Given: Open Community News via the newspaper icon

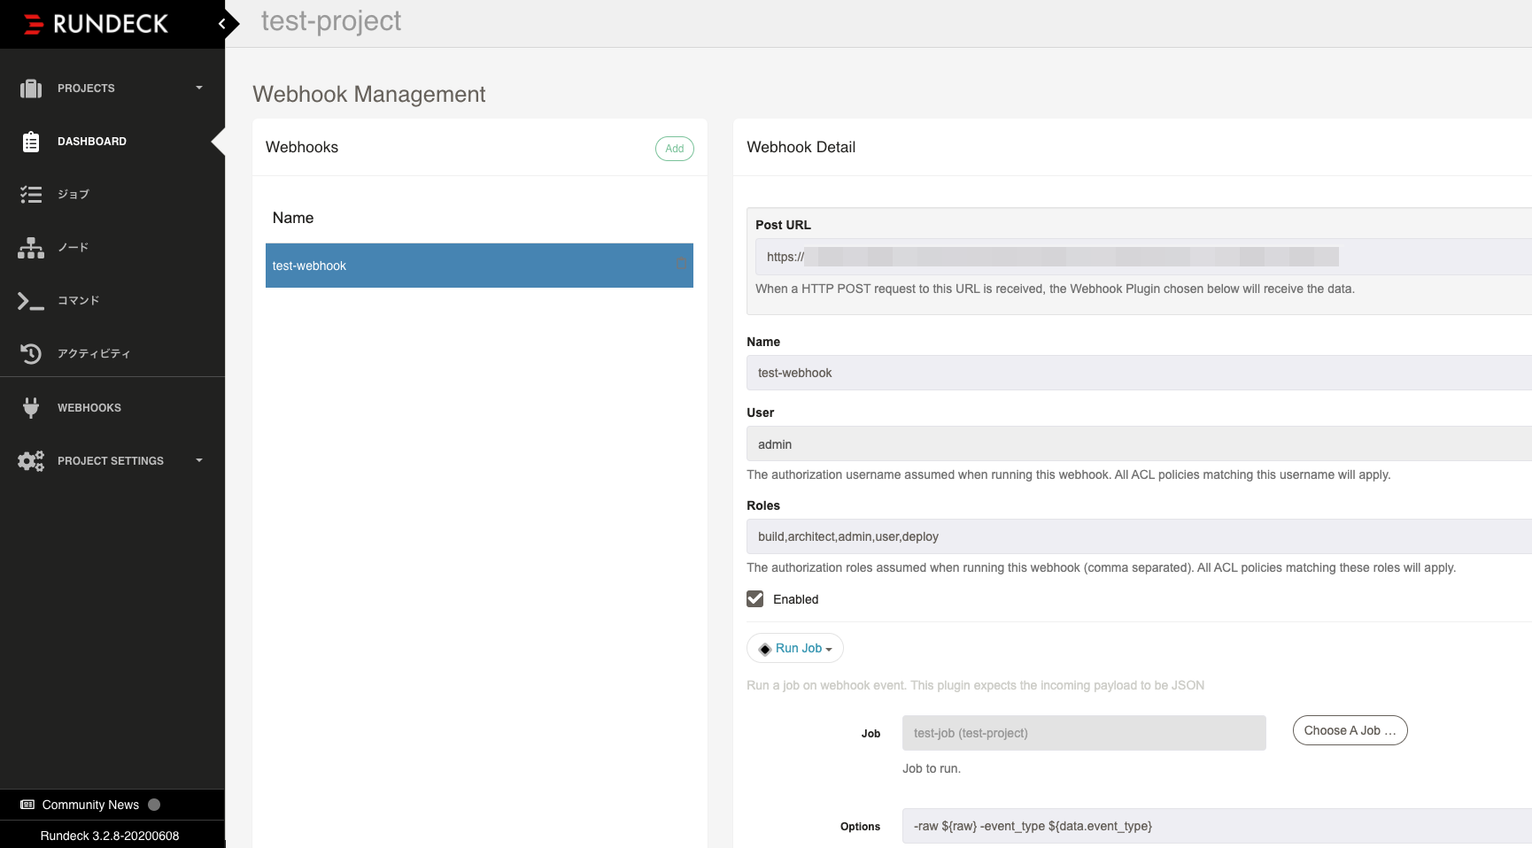Looking at the screenshot, I should pyautogui.click(x=27, y=805).
